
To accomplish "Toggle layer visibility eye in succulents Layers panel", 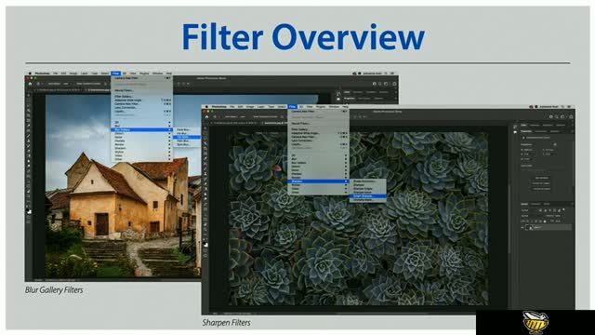I will coord(522,227).
